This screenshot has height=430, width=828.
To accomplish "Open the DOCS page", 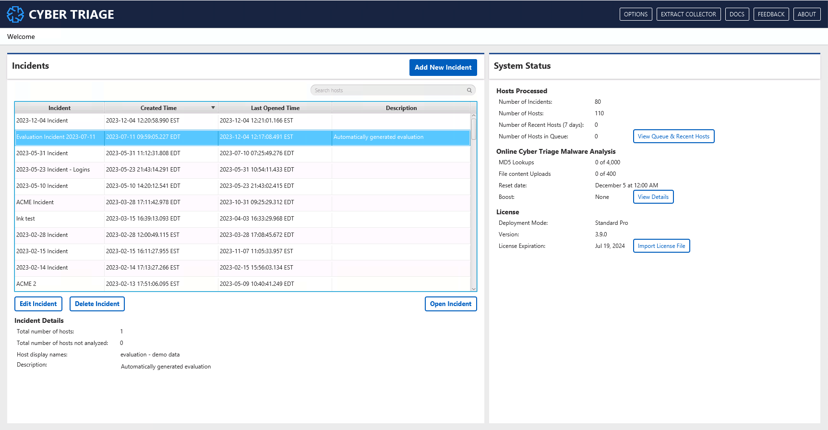I will click(736, 14).
